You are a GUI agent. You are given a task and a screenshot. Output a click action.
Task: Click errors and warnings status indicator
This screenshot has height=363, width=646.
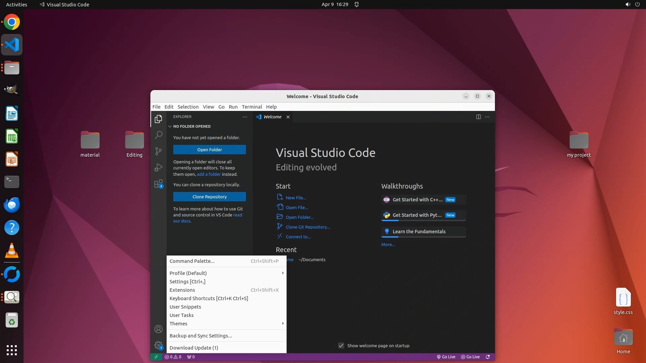pos(173,357)
